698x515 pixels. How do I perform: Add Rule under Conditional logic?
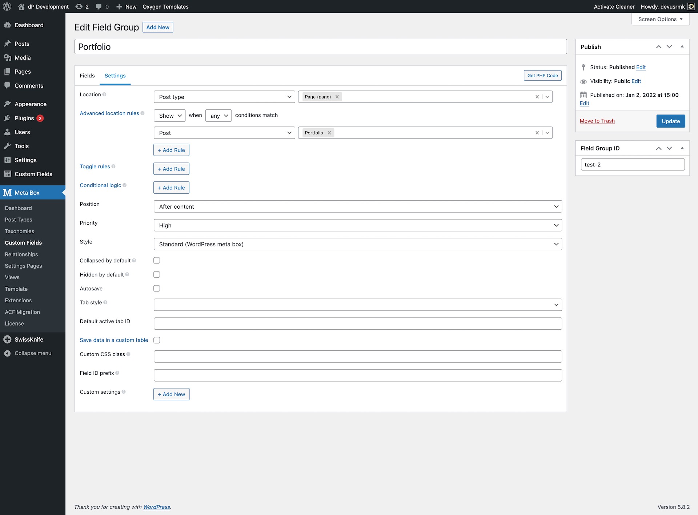click(x=171, y=188)
